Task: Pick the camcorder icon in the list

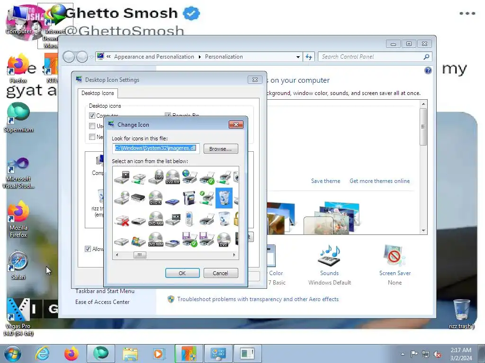Action: (x=189, y=198)
